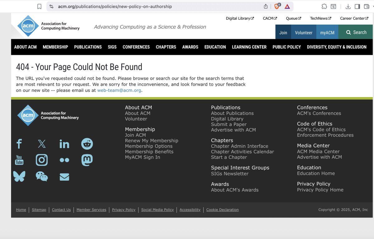The height and width of the screenshot is (239, 374).
Task: Open ACM Bluesky butterfly icon
Action: (19, 176)
